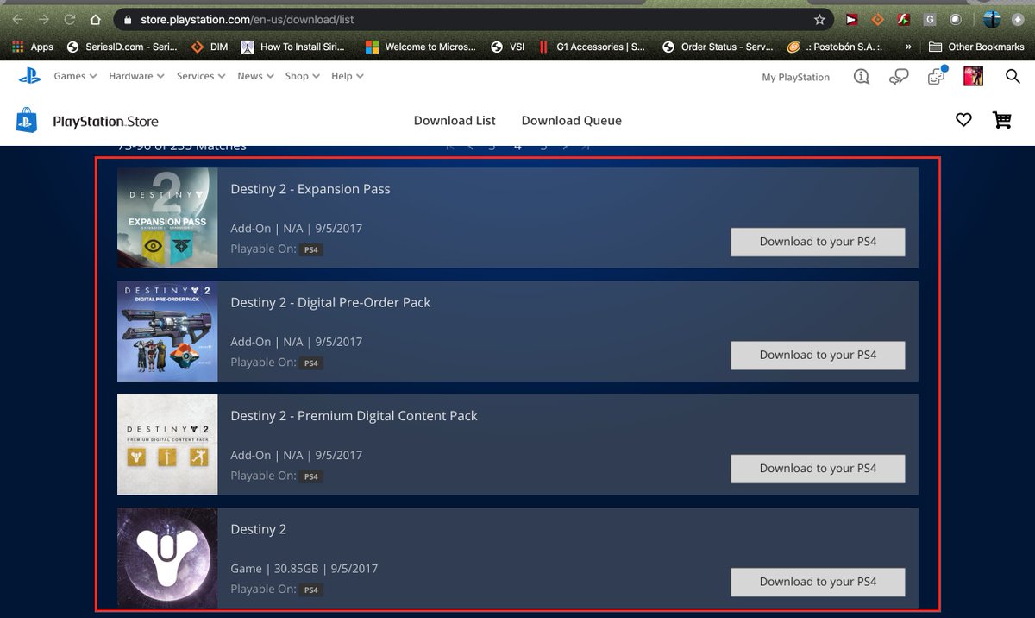
Task: Switch to the Download Queue tab
Action: click(572, 121)
